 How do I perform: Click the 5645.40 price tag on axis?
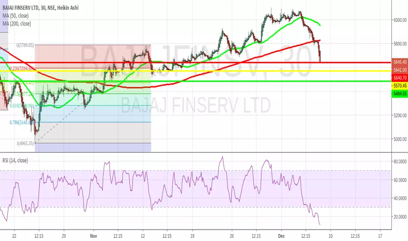400,62
